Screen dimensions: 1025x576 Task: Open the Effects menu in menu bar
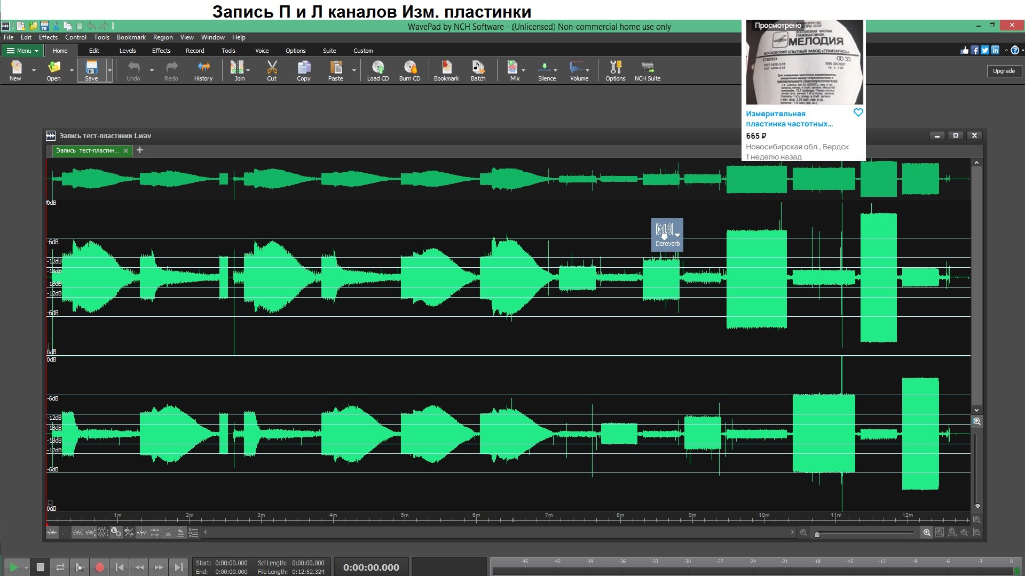tap(48, 37)
